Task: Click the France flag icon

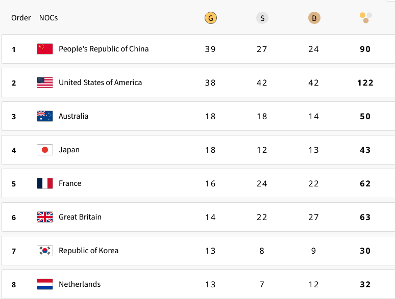Action: [45, 183]
